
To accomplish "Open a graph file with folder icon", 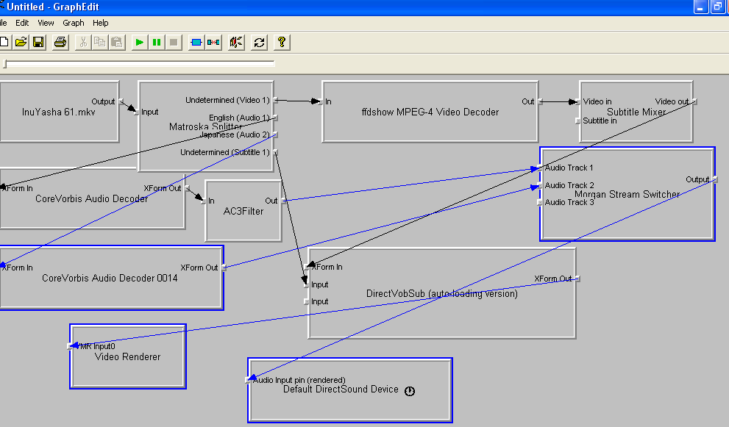I will click(21, 43).
